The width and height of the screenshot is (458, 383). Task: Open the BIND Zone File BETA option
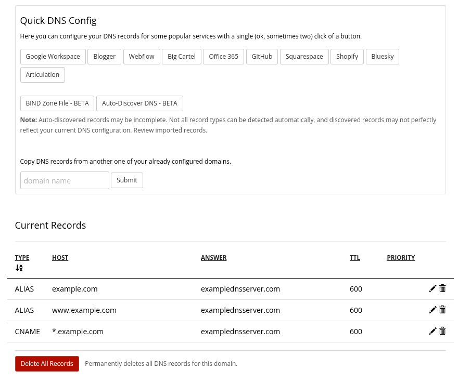click(x=57, y=103)
